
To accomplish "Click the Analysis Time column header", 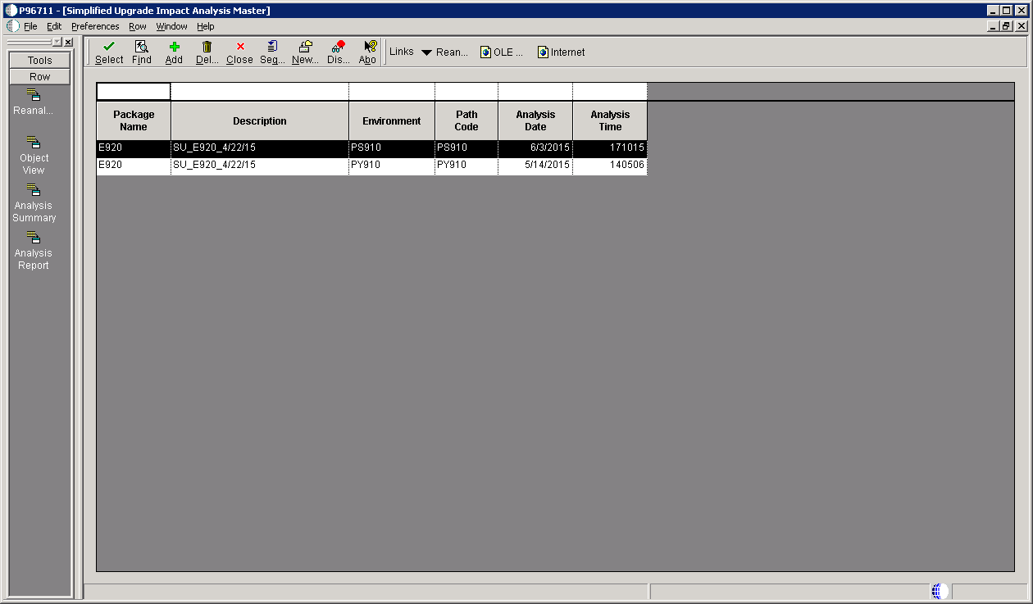I will tap(610, 120).
